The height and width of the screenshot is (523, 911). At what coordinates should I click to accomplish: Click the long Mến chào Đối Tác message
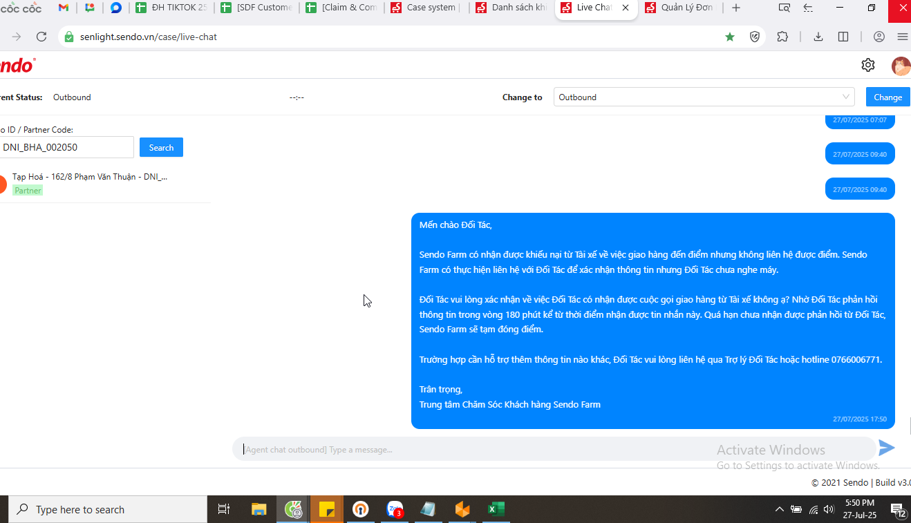point(652,321)
